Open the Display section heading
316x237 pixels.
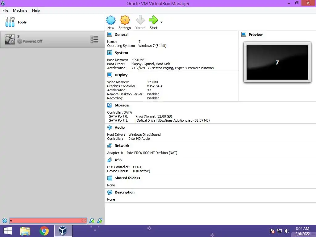tap(121, 75)
